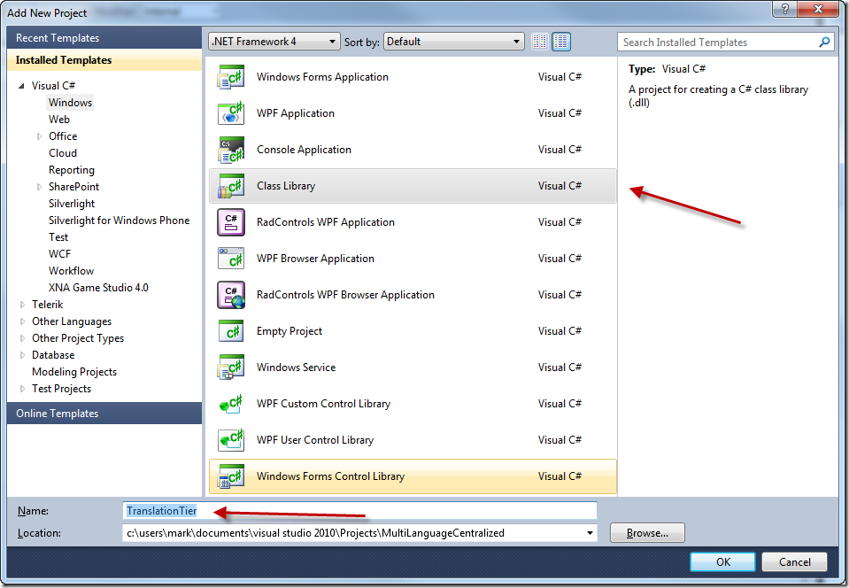Click the Windows Forms Control Library icon
This screenshot has width=849, height=588.
tap(231, 476)
